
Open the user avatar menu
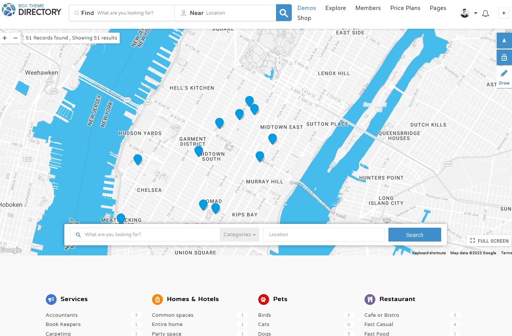click(465, 13)
